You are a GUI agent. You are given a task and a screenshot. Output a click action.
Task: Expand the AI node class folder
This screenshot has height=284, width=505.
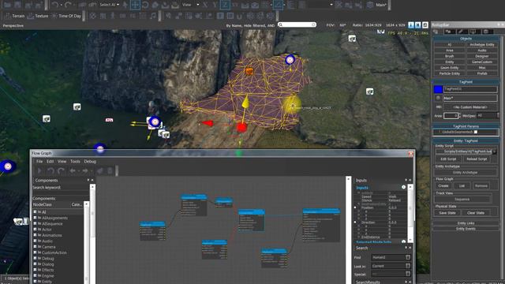(35, 212)
